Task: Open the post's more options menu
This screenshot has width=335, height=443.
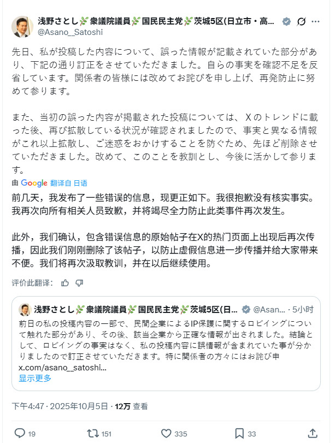Action: pos(315,21)
